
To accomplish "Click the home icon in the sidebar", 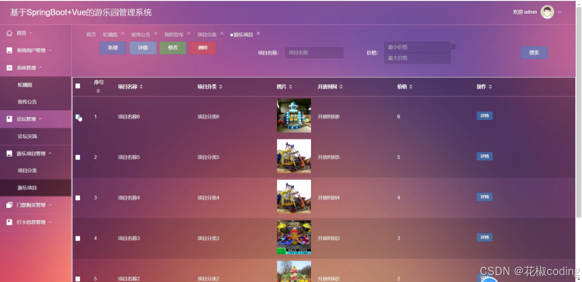I will coord(9,33).
